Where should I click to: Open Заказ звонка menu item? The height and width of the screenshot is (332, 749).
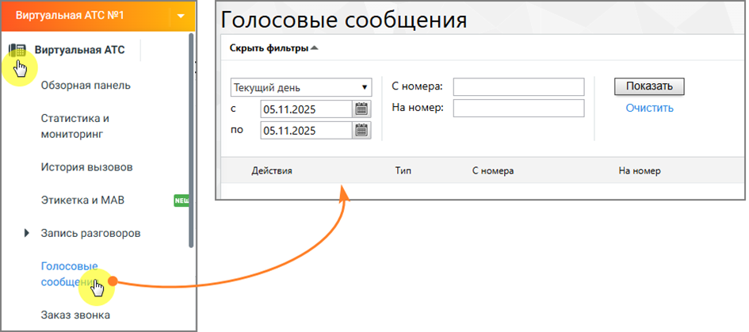pyautogui.click(x=75, y=315)
